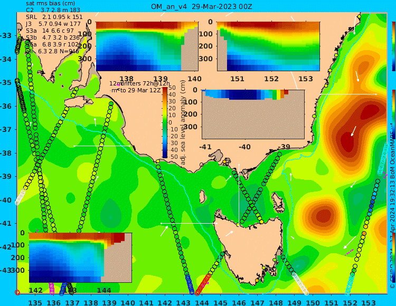The width and height of the screenshot is (396, 306).
Task: Click King Island northwest of Tasmania
Action: click(x=202, y=197)
